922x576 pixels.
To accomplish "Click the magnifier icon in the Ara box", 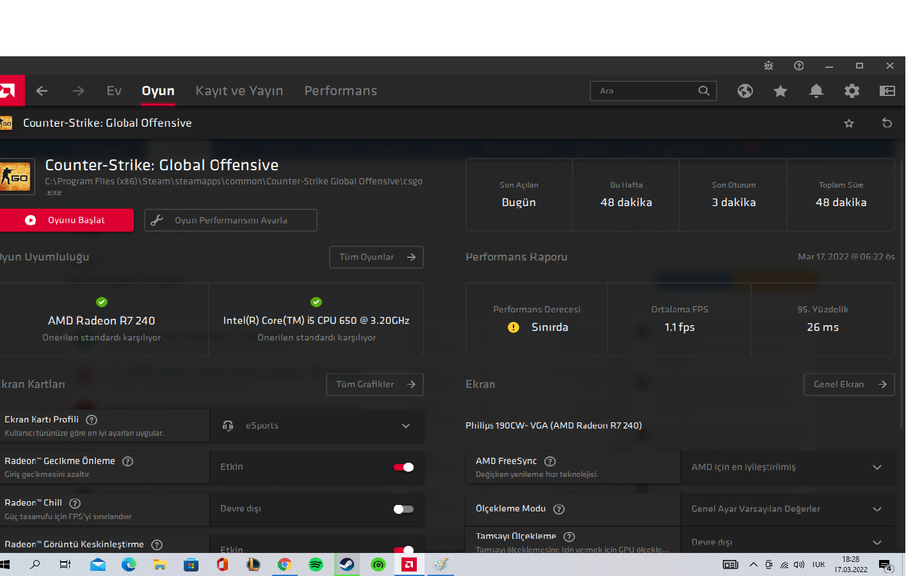I will pyautogui.click(x=704, y=91).
